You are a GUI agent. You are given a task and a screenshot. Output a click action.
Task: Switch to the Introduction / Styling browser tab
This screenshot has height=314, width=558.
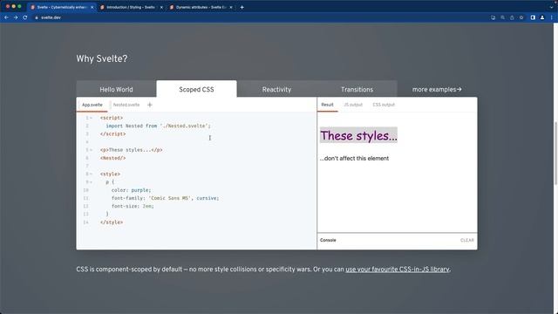point(131,7)
